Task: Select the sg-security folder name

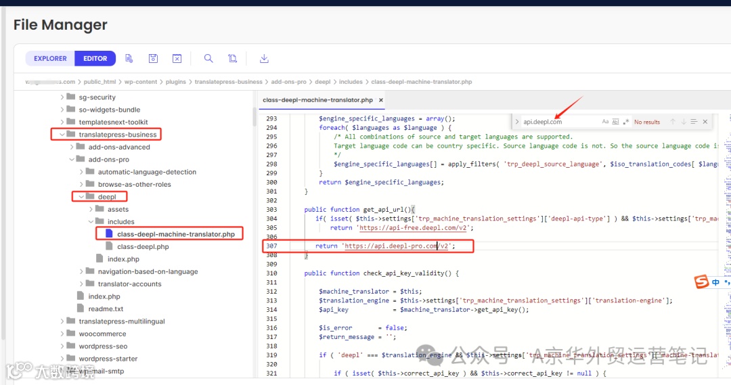Action: 97,97
